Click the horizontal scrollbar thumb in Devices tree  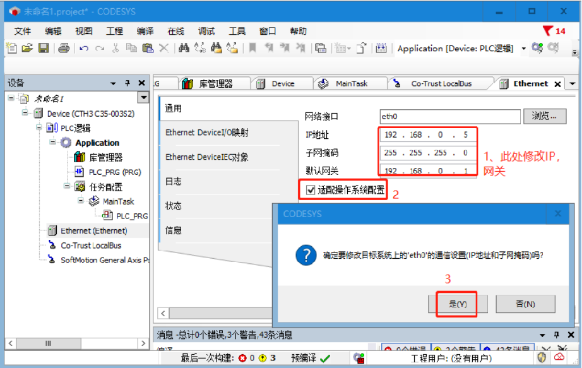48,343
